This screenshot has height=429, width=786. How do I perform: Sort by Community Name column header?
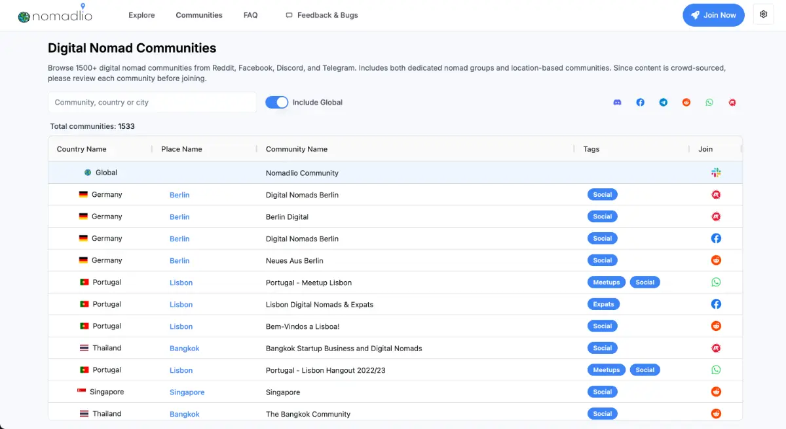click(x=297, y=149)
